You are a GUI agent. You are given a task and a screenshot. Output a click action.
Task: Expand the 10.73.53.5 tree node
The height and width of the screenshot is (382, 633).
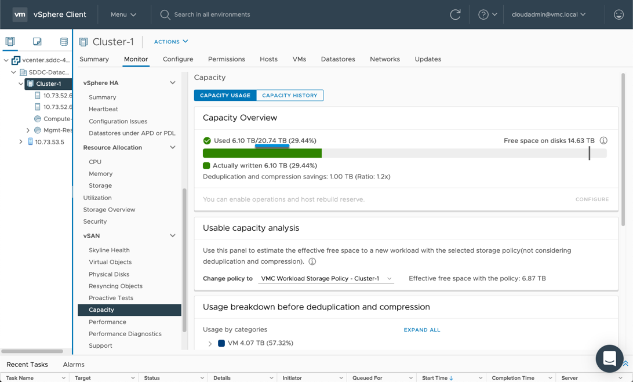pos(21,142)
